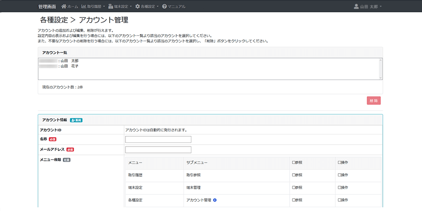422x211 pixels.
Task: Click the terminal device icon beside 端末設定
Action: (111, 6)
